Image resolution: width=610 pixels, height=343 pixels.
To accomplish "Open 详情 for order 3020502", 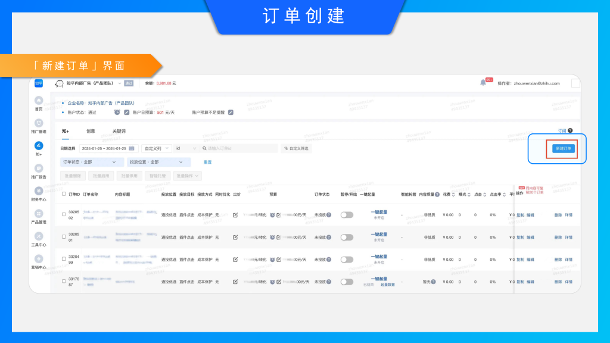I will click(568, 215).
